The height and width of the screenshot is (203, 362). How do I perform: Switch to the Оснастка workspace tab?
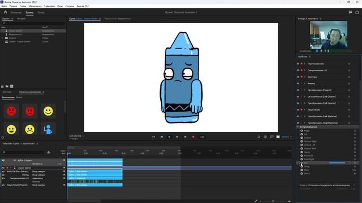(16, 12)
